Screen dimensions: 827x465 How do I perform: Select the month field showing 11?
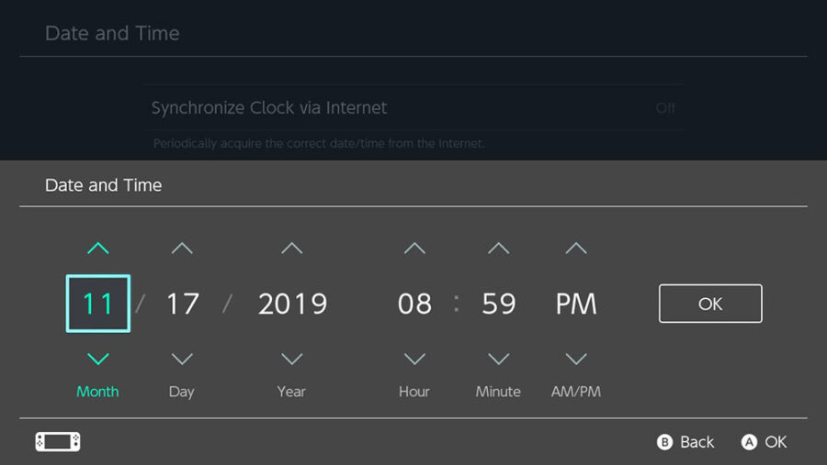click(x=98, y=304)
